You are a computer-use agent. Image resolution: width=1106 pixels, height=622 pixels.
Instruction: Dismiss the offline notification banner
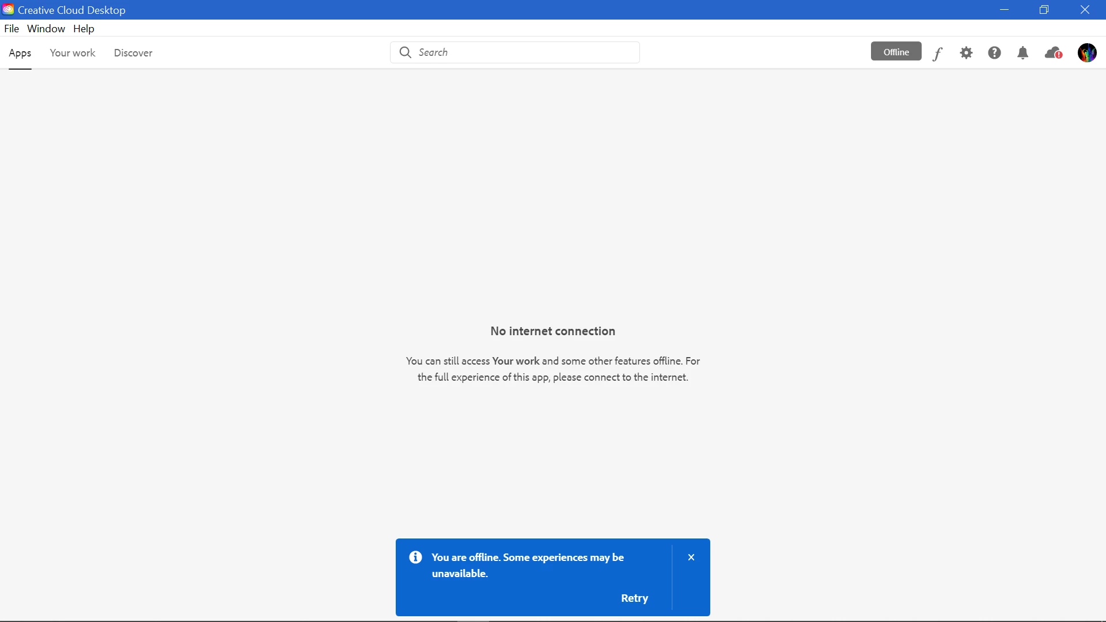pyautogui.click(x=691, y=557)
